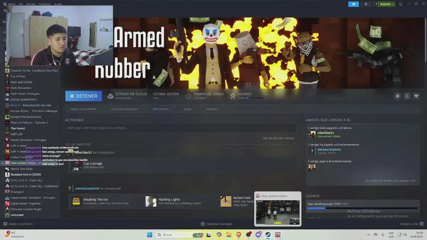Select Ranch Simulator in library
The image size is (427, 240).
[22, 169]
